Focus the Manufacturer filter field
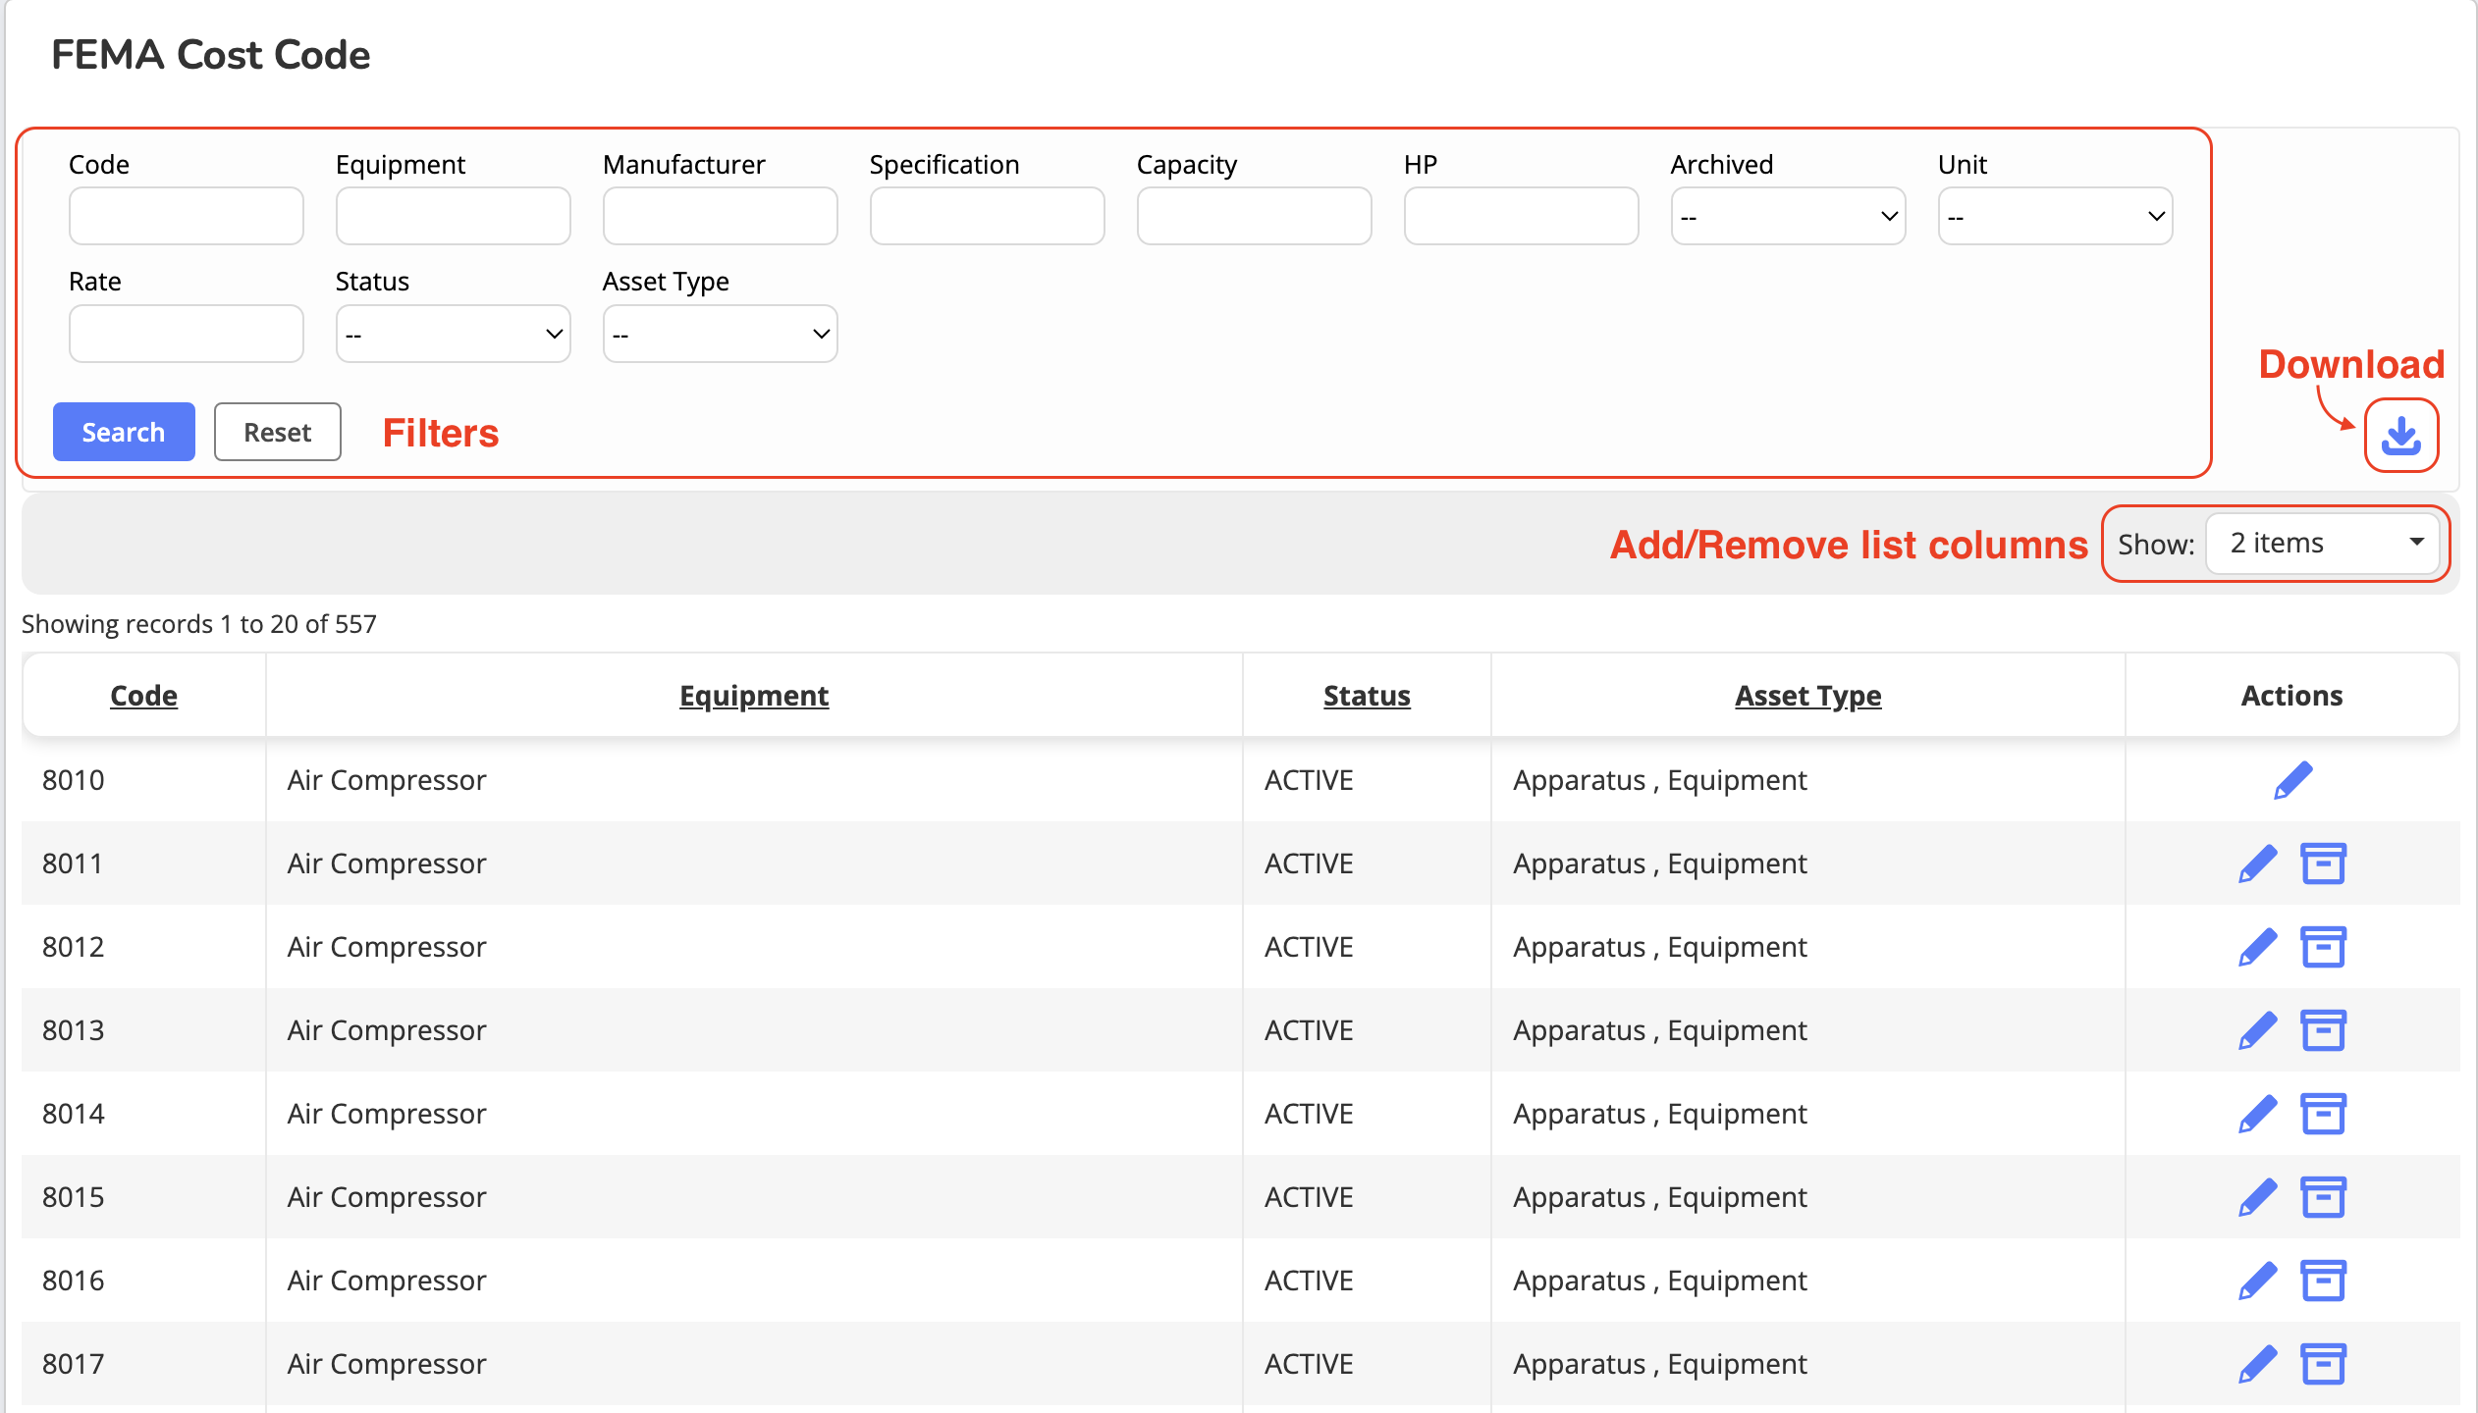Screen dimensions: 2478x1413 (x=720, y=216)
